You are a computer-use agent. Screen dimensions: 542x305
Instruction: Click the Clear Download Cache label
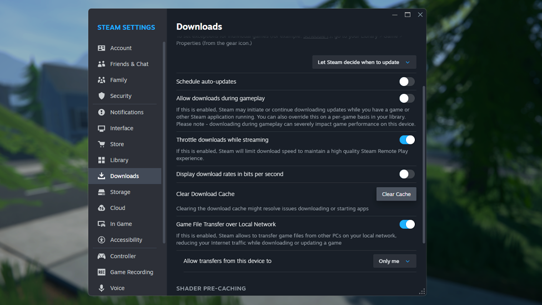tap(205, 194)
